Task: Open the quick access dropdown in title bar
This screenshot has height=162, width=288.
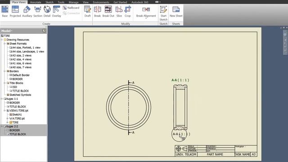Action: pyautogui.click(x=160, y=2)
